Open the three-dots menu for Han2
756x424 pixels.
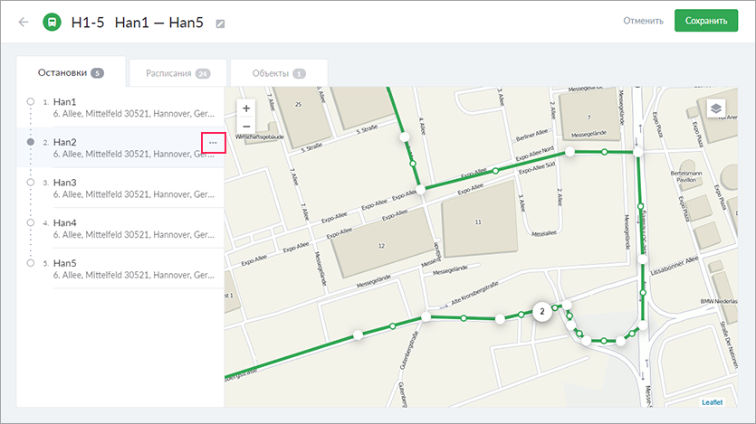[x=213, y=143]
